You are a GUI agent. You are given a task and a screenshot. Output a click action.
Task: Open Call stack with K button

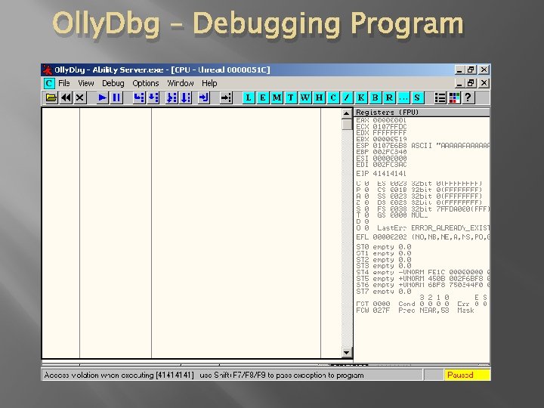[x=361, y=97]
